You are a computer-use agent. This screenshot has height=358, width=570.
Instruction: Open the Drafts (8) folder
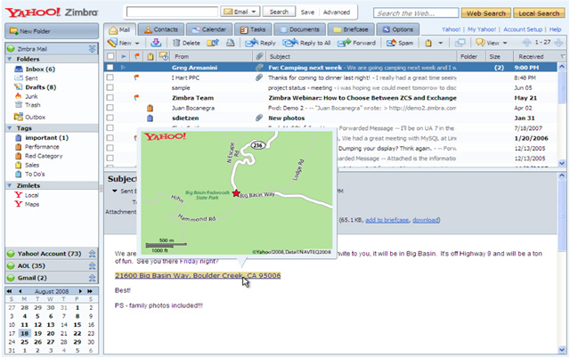pyautogui.click(x=35, y=87)
